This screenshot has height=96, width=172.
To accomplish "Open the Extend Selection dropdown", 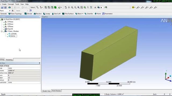I will coord(60,7).
